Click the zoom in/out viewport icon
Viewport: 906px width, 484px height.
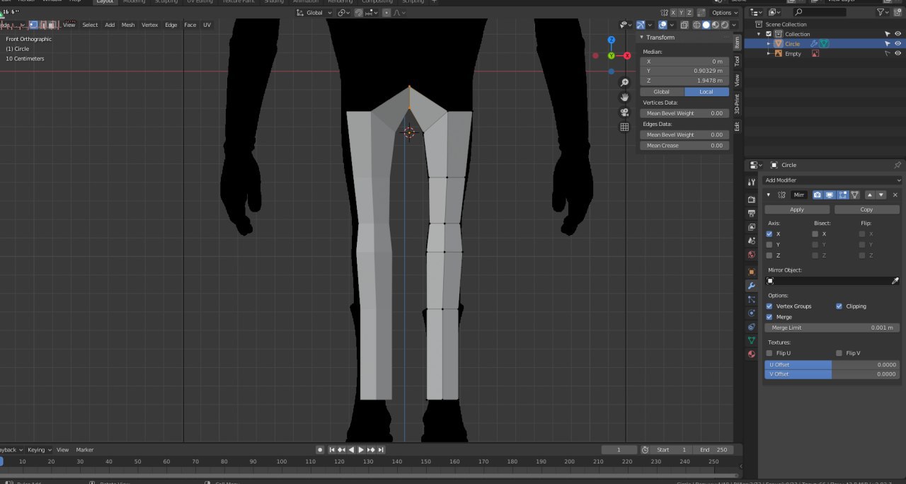click(624, 83)
